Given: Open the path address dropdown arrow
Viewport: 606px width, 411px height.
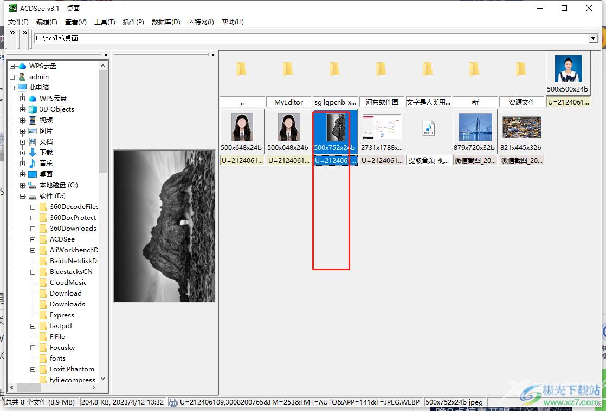Looking at the screenshot, I should pos(593,38).
